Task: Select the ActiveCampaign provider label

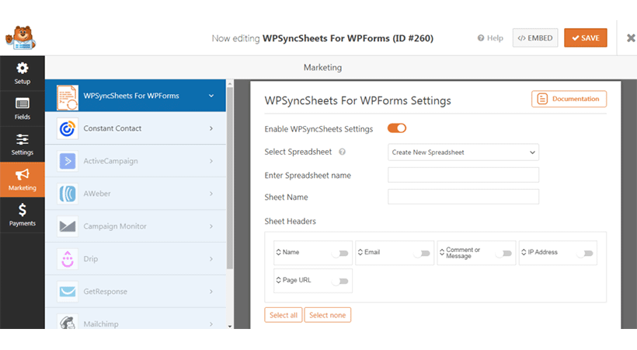Action: point(110,161)
